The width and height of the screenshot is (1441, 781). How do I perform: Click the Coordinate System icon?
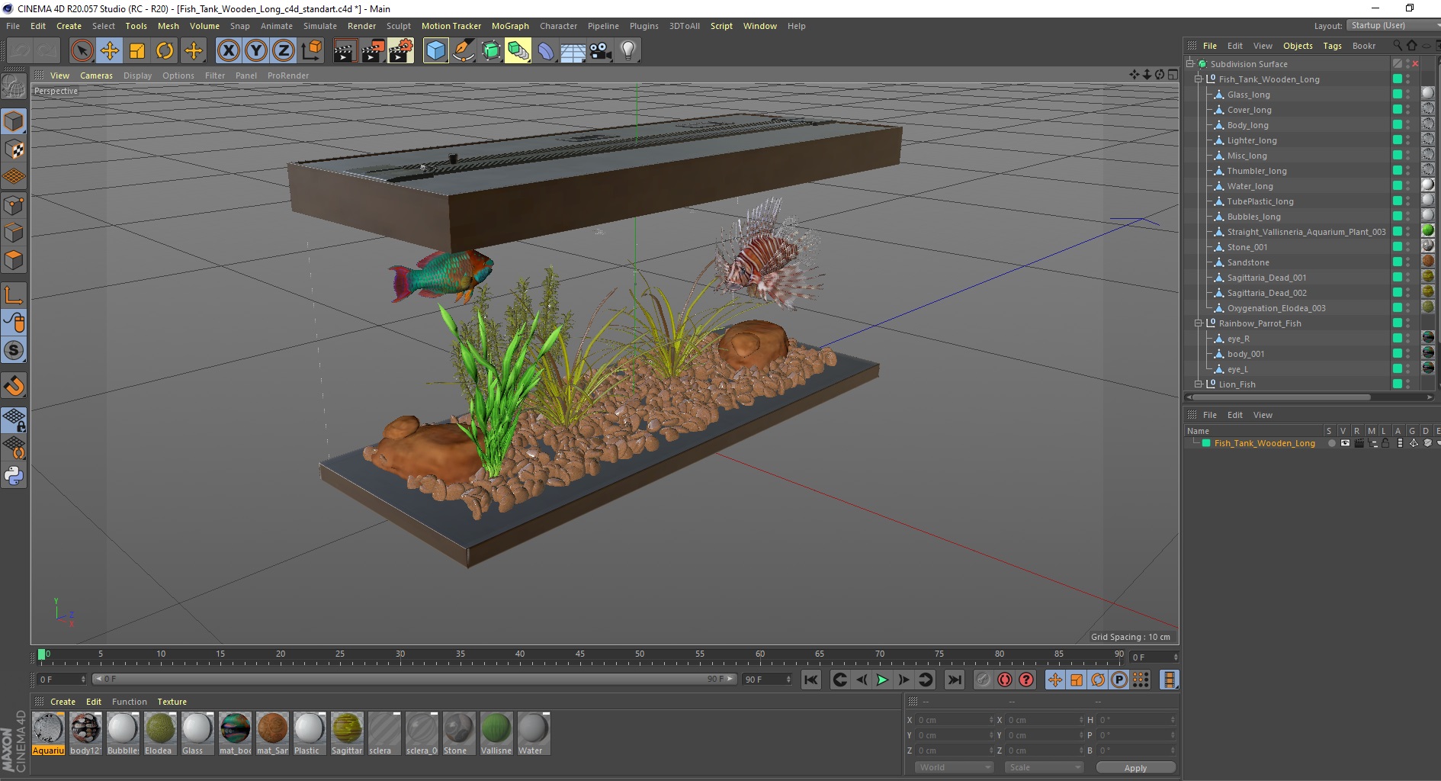tap(311, 51)
